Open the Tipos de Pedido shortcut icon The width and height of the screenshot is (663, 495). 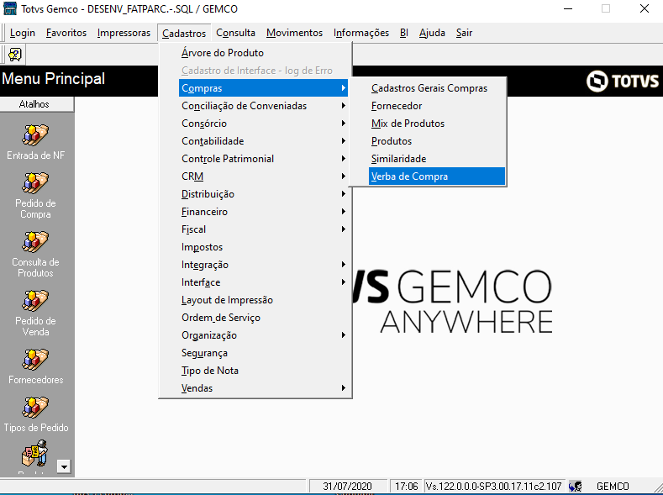35,407
